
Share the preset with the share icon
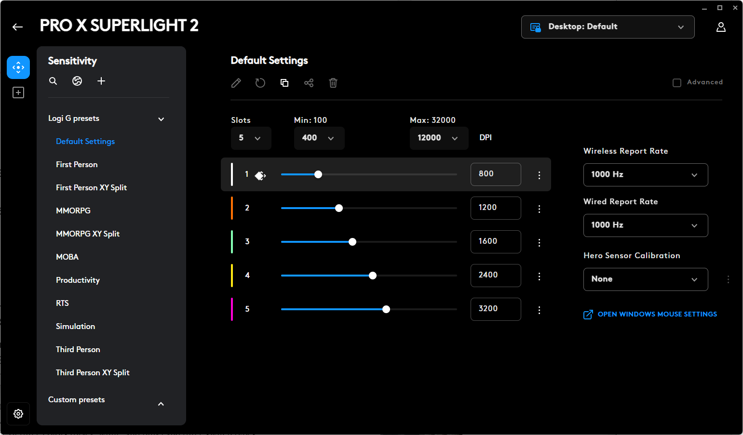[309, 83]
